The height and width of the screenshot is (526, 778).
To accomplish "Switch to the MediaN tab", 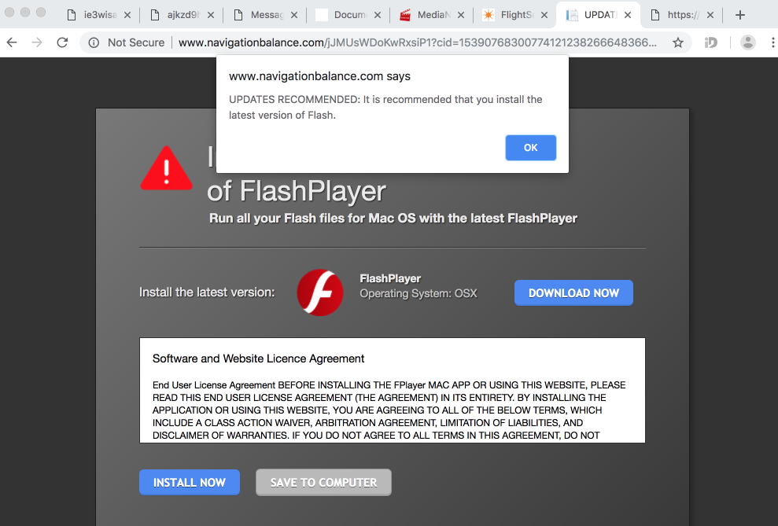I will (428, 15).
